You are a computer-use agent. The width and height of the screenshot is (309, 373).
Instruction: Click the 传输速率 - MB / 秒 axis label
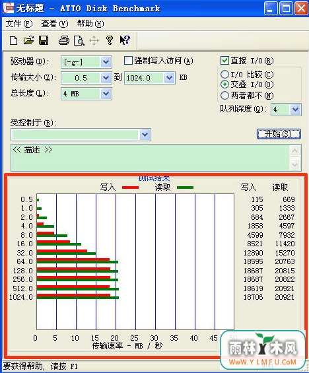127,346
